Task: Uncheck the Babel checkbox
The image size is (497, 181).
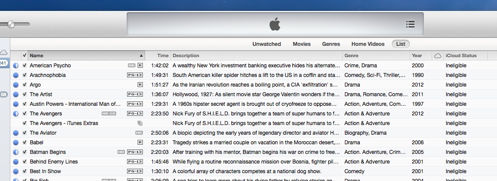Action: click(x=25, y=143)
